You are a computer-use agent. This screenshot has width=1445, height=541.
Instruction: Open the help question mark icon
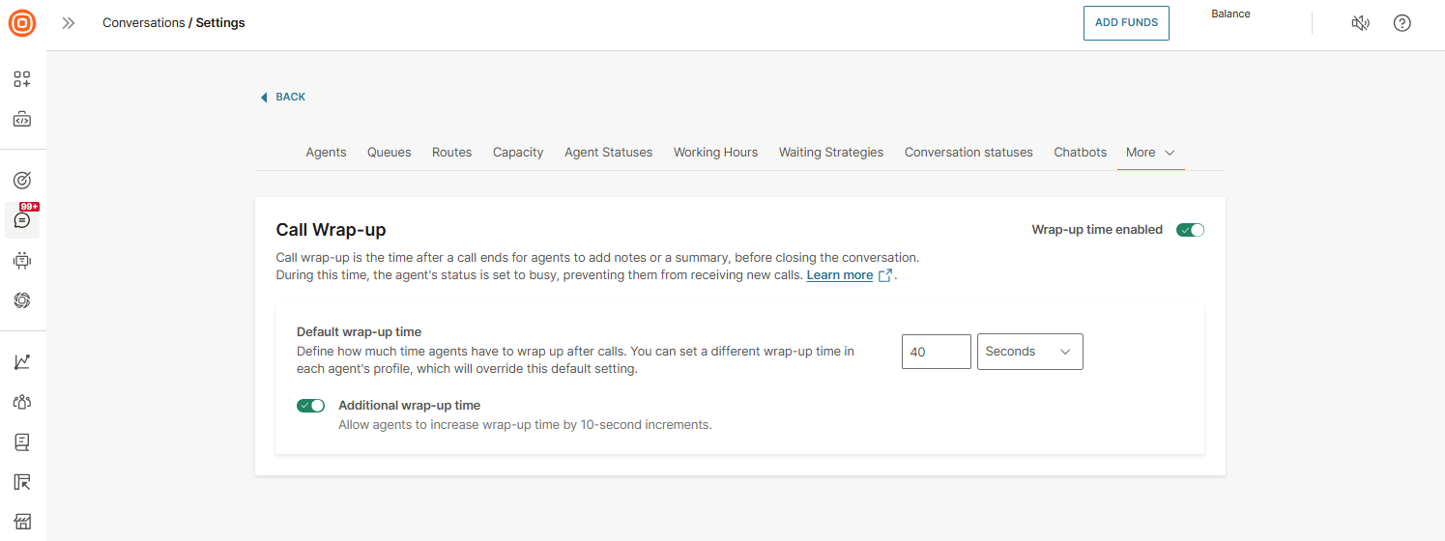(x=1402, y=23)
